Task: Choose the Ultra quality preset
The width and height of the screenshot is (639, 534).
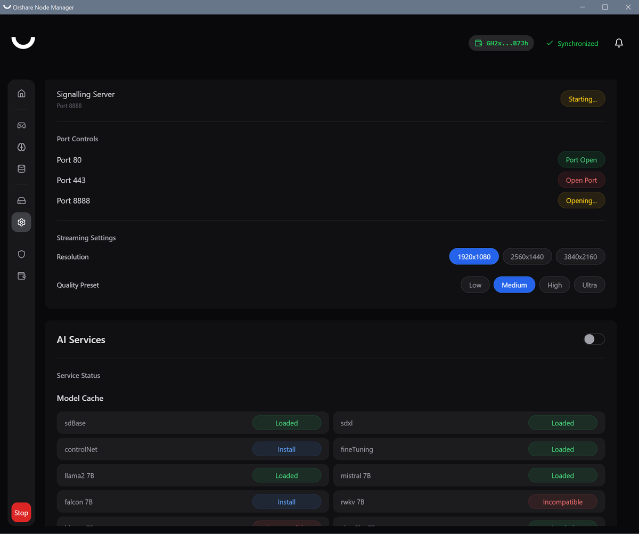Action: point(589,285)
